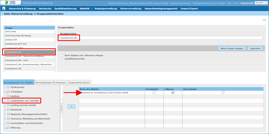Open the Info link in header
269x134 pixels.
236,3
